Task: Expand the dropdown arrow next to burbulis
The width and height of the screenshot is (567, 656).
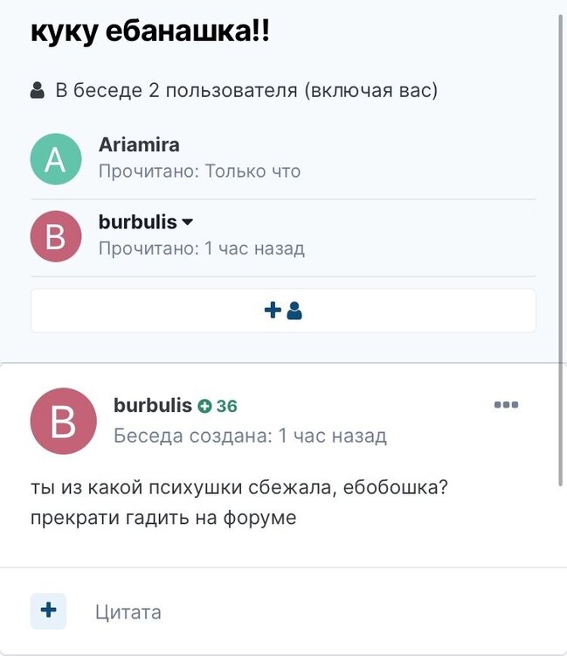Action: (188, 223)
